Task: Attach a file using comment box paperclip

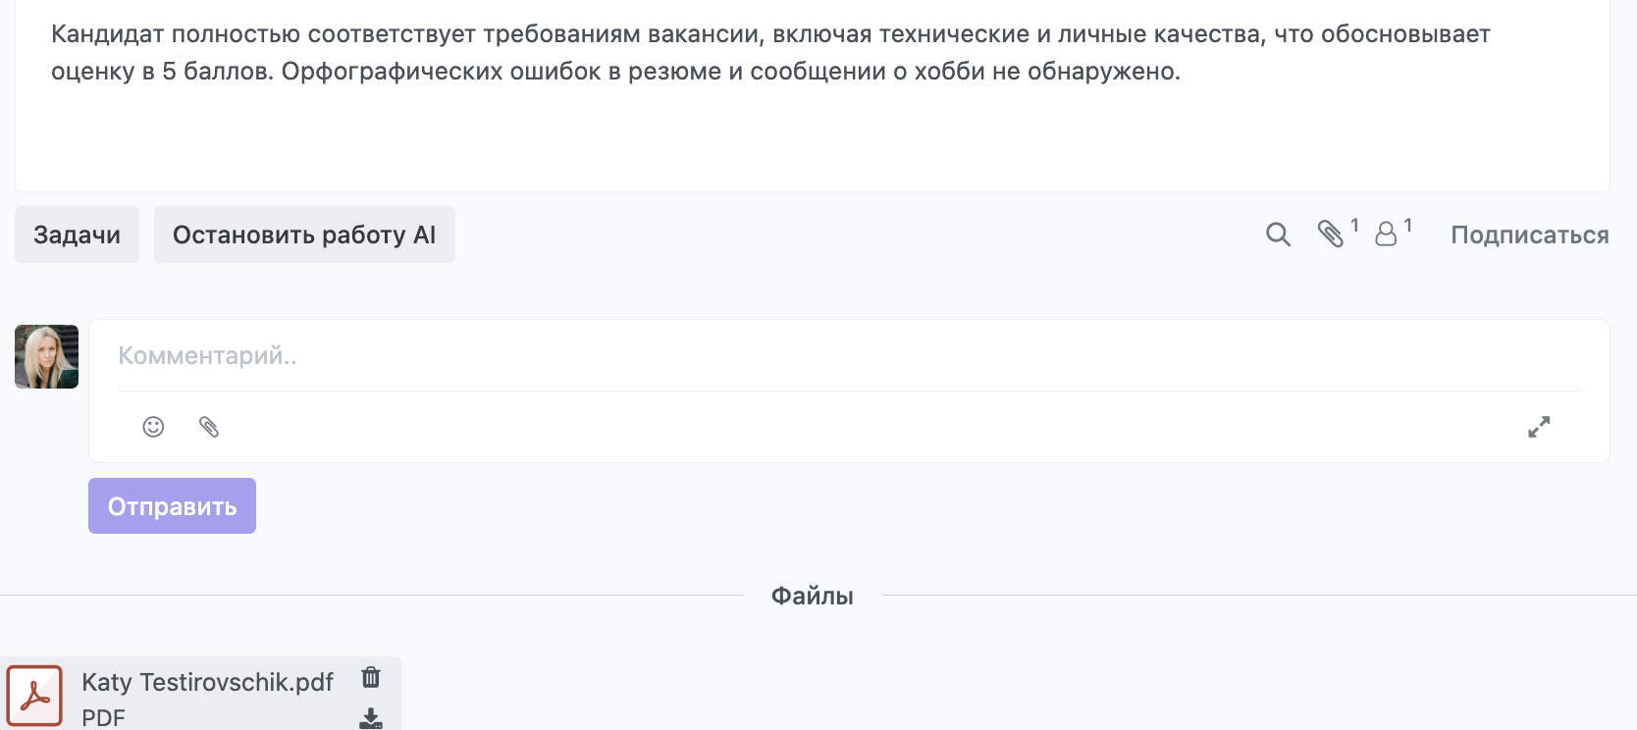Action: click(x=209, y=427)
